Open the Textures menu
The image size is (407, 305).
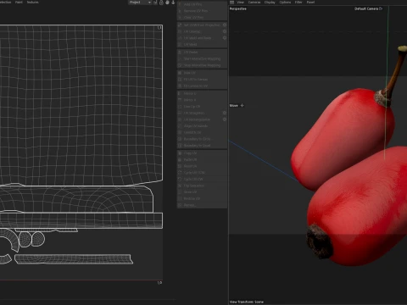point(32,3)
